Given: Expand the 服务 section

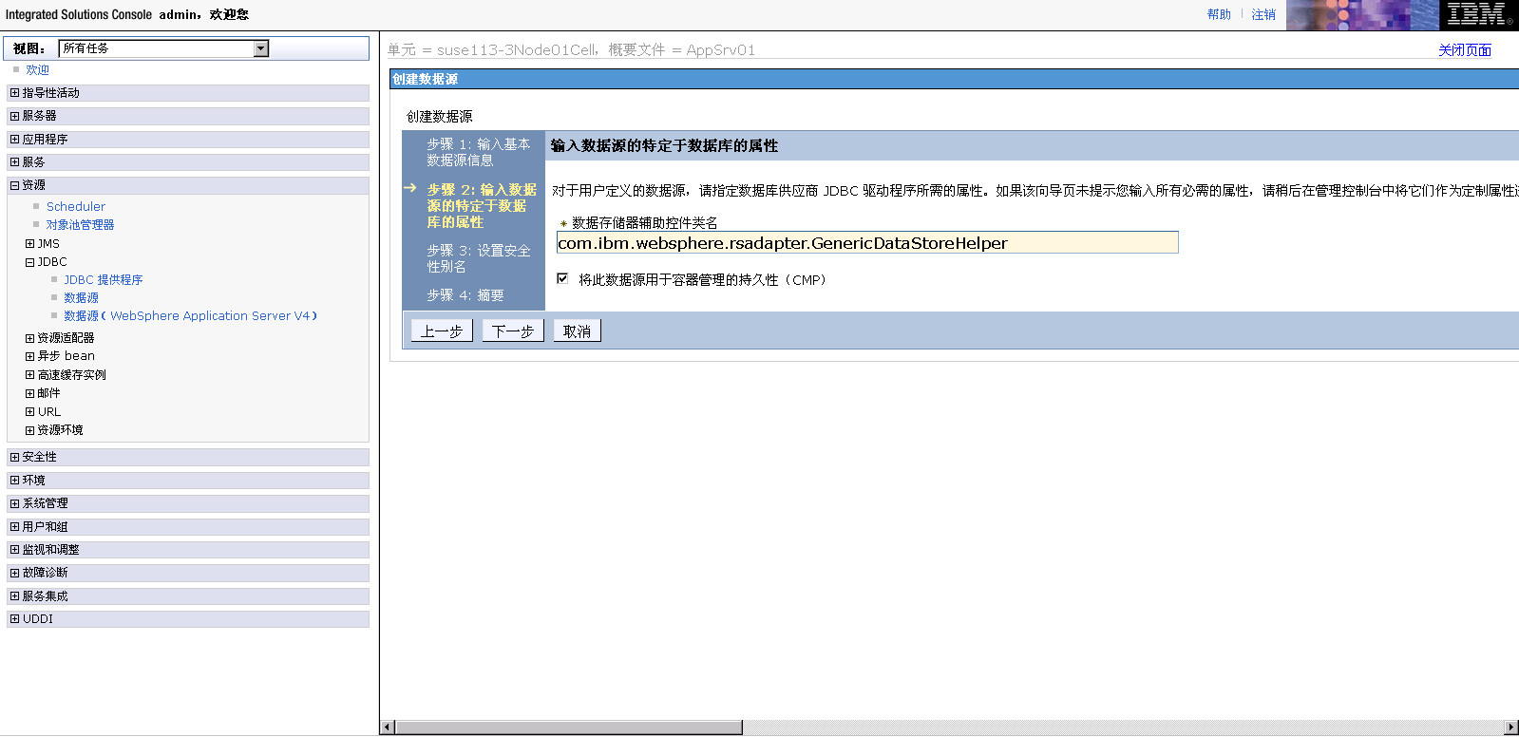Looking at the screenshot, I should (14, 162).
